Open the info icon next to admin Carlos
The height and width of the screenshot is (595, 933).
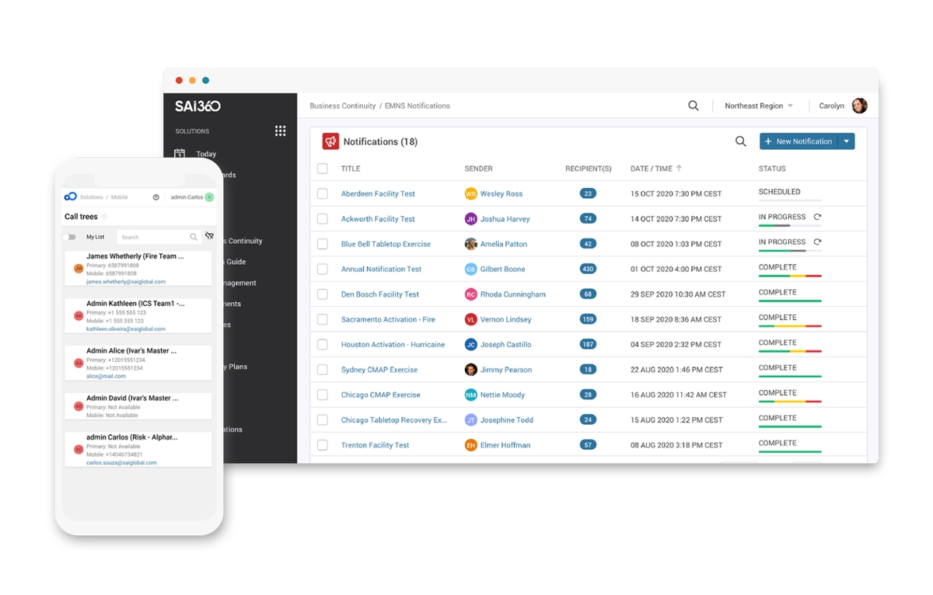pos(156,197)
